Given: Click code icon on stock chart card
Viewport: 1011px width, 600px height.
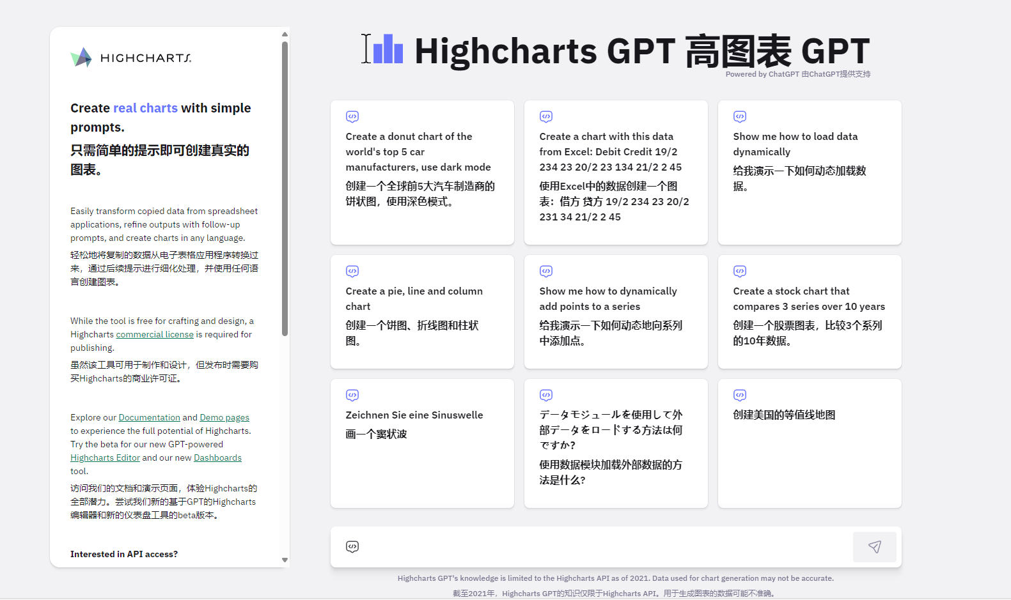Looking at the screenshot, I should click(740, 271).
